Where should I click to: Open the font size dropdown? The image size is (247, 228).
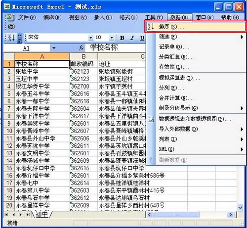112,38
